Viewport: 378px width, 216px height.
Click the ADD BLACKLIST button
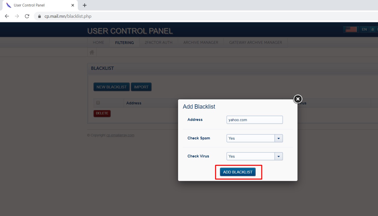[x=238, y=172]
